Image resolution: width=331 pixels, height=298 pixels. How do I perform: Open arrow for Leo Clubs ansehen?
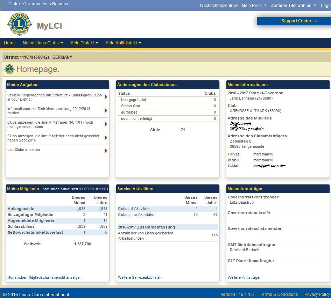[106, 151]
